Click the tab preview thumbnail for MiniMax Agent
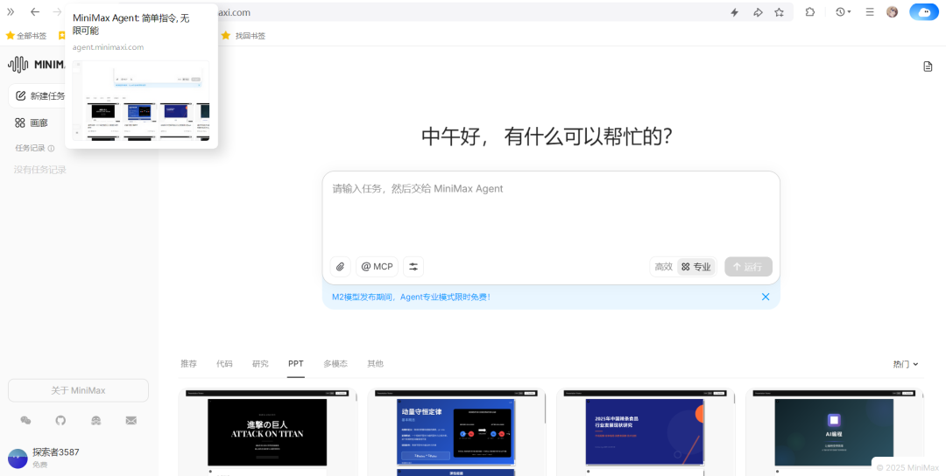 [140, 101]
